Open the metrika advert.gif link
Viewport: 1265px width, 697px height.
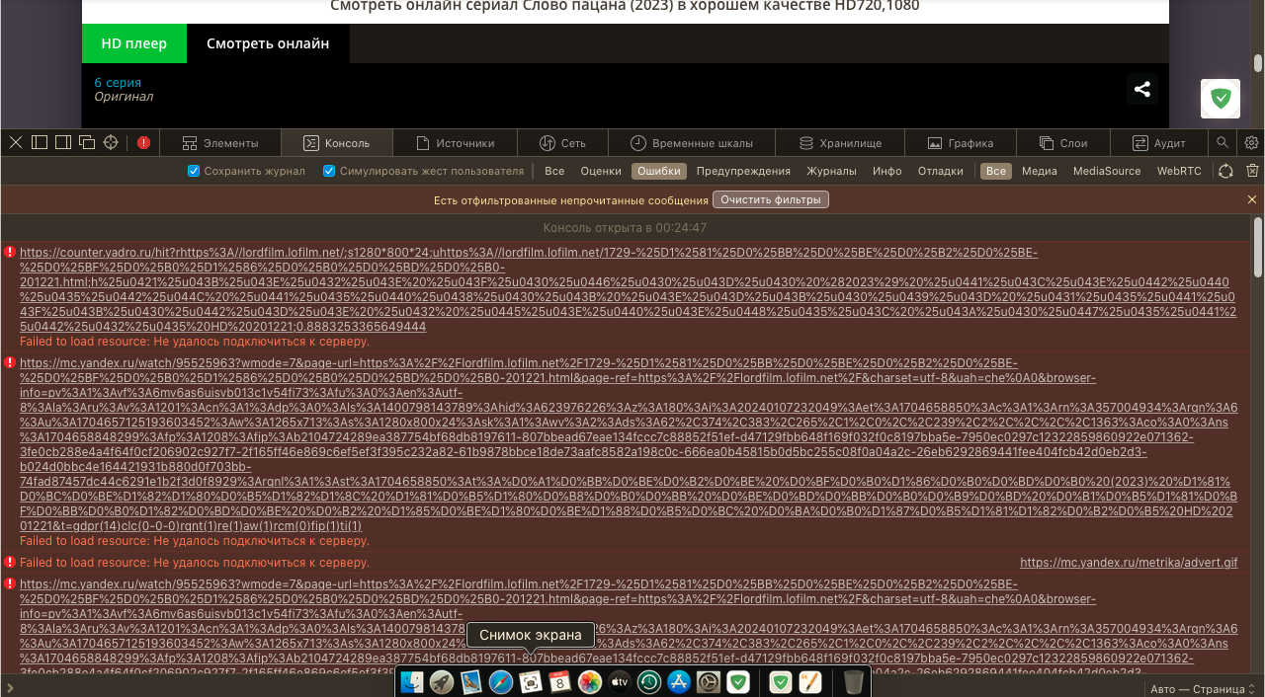(x=1128, y=562)
